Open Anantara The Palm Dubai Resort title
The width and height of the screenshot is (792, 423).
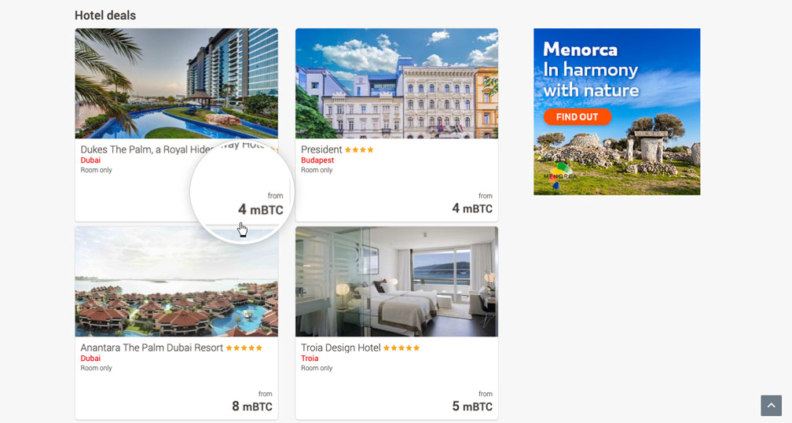152,348
